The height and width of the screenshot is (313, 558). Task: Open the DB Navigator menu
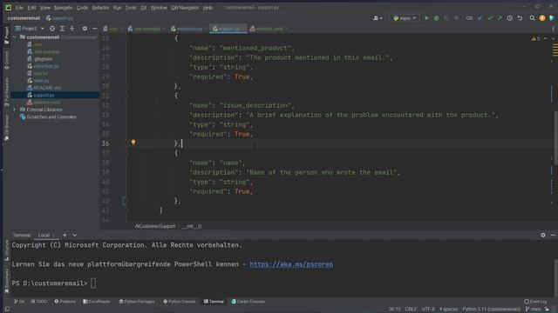point(185,8)
